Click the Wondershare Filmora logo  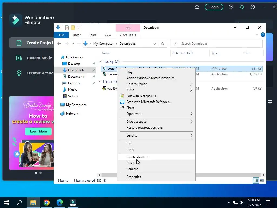(x=15, y=20)
